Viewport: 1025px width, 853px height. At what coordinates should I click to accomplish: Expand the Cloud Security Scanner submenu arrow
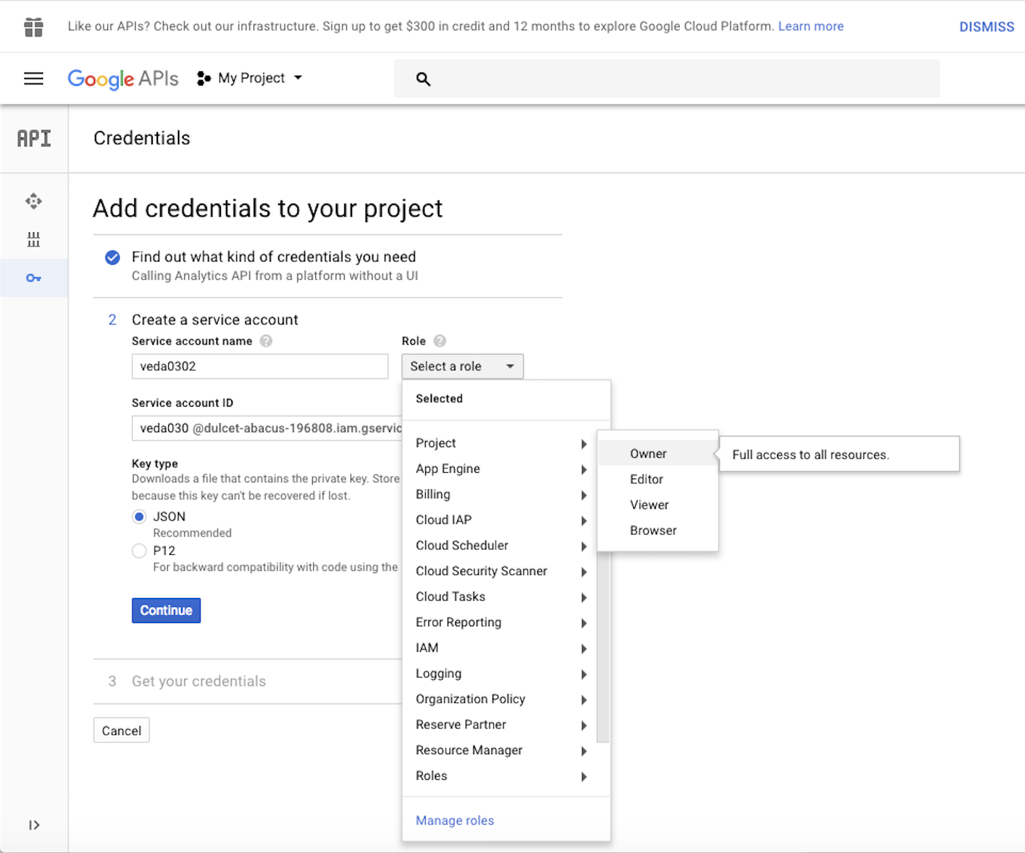click(x=584, y=572)
